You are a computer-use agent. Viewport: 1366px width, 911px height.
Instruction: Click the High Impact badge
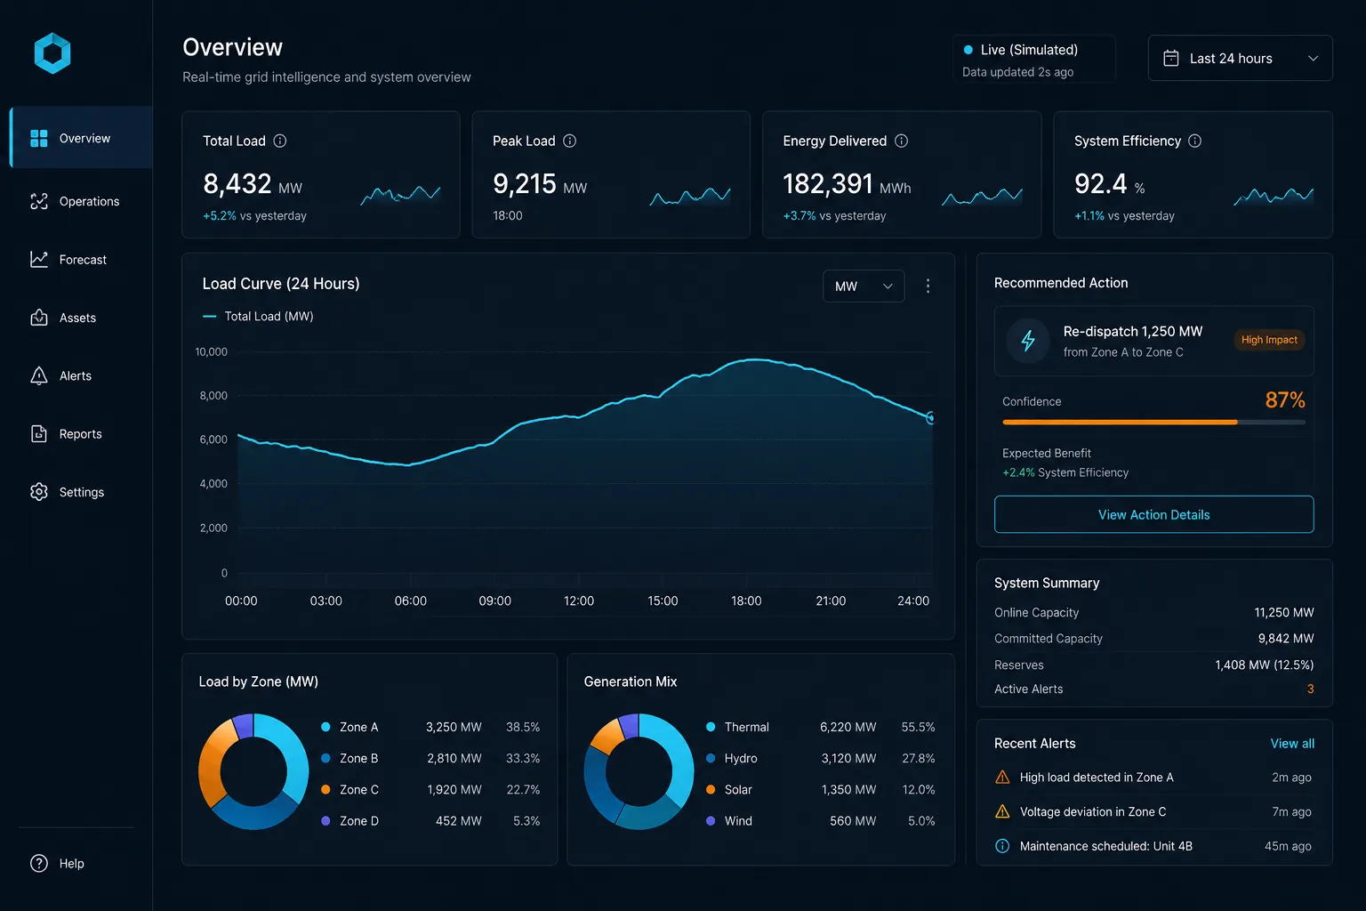pyautogui.click(x=1269, y=340)
